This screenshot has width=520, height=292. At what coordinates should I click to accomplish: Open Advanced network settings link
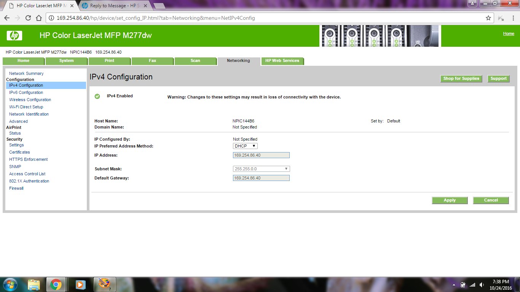pos(18,122)
